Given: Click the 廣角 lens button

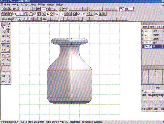Looking at the screenshot, I should pyautogui.click(x=150, y=95).
